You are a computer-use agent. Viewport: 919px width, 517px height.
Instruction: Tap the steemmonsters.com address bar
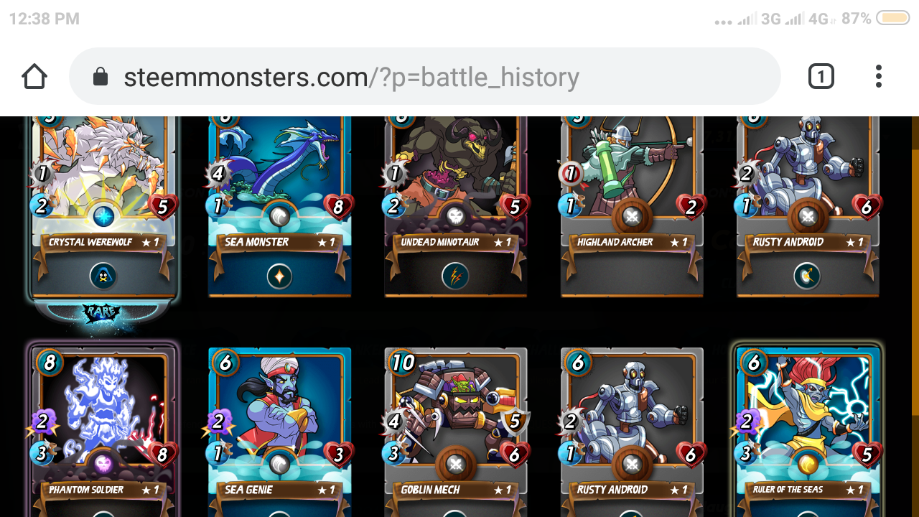tap(424, 76)
